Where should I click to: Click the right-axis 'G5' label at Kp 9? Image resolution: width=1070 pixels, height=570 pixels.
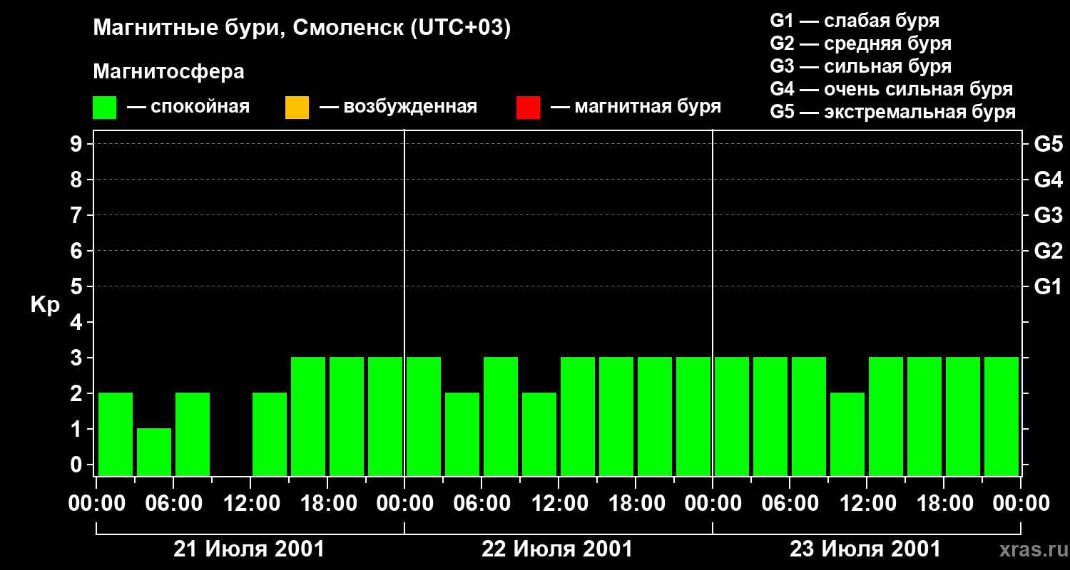(1048, 144)
